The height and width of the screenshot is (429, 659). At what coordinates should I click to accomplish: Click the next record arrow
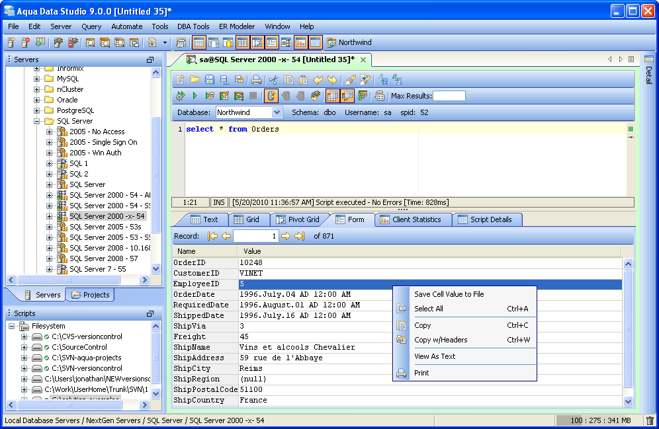[286, 236]
